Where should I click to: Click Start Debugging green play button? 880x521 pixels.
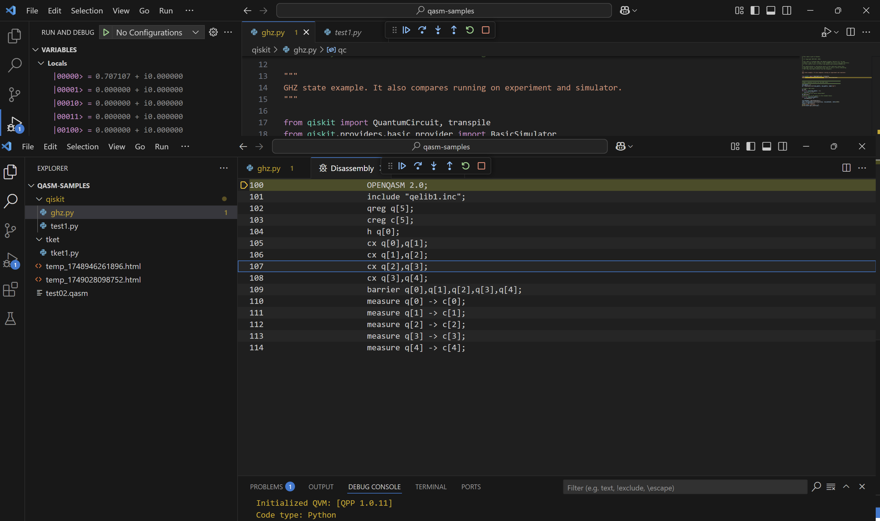tap(106, 32)
